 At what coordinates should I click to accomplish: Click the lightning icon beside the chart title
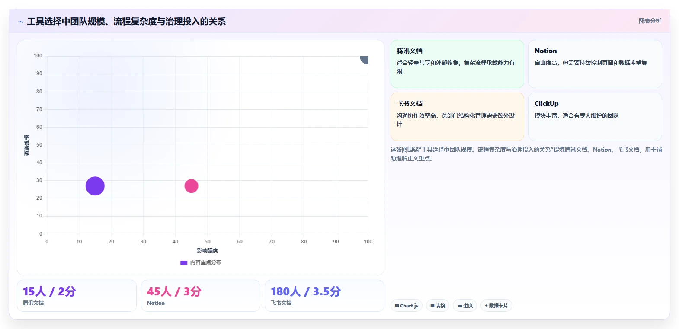click(x=20, y=22)
